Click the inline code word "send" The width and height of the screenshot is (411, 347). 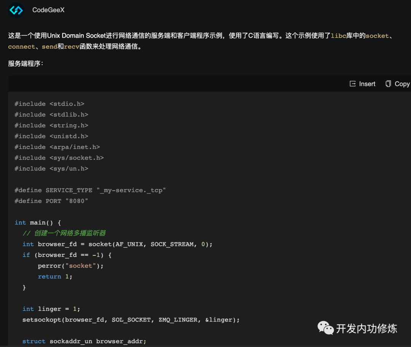pos(49,47)
